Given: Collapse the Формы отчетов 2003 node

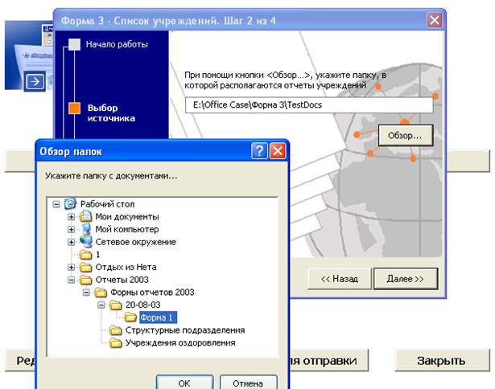Looking at the screenshot, I should (x=86, y=293).
